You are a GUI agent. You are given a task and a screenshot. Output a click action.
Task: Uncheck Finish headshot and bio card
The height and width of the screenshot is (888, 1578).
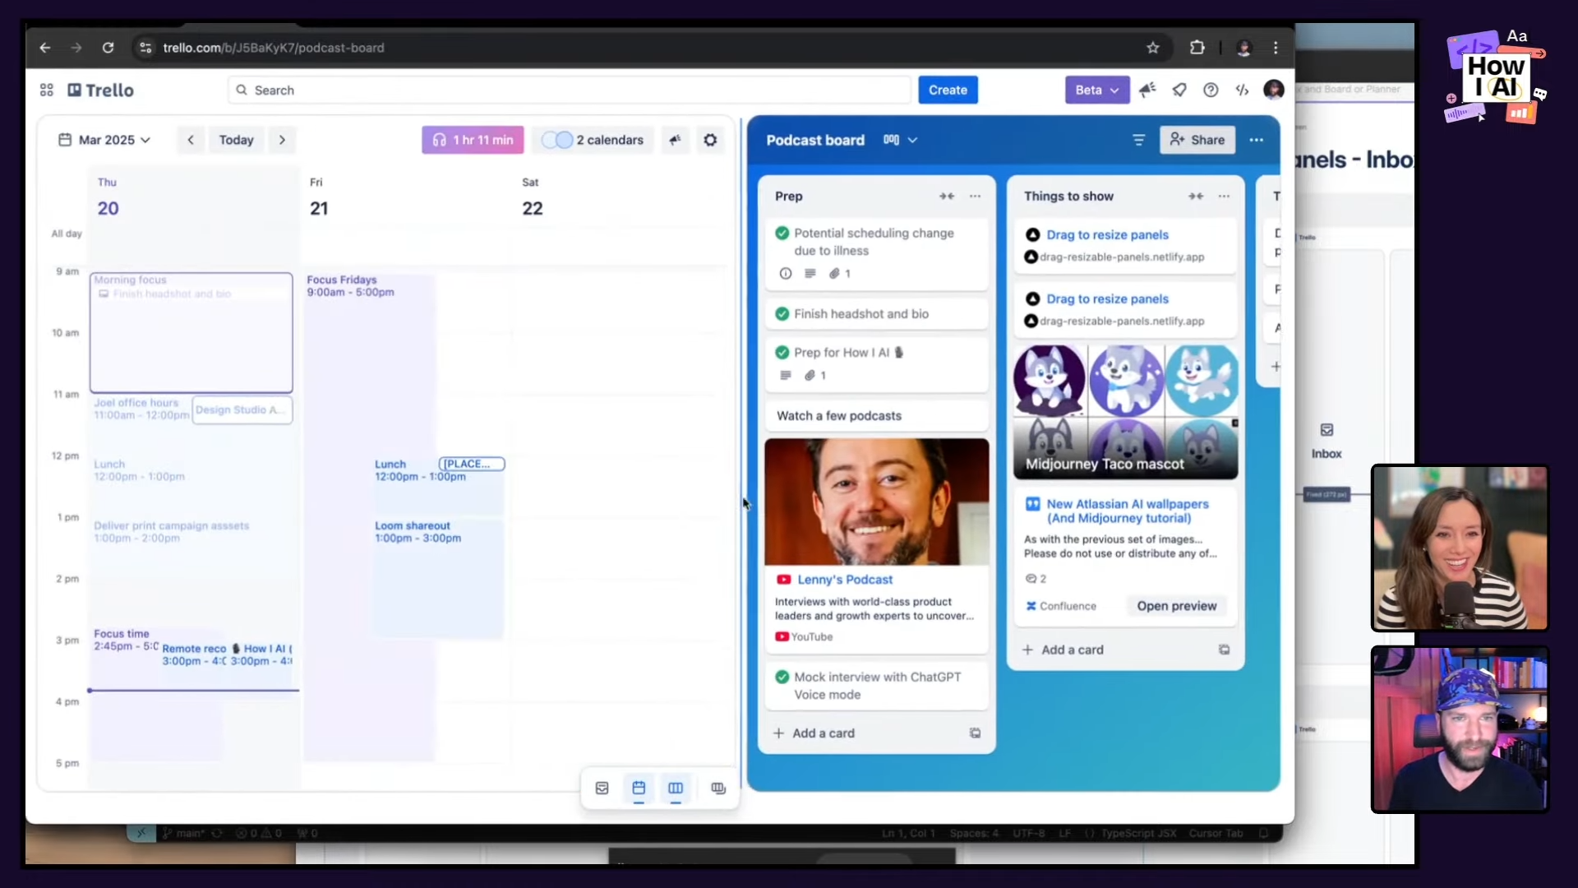[x=782, y=313]
